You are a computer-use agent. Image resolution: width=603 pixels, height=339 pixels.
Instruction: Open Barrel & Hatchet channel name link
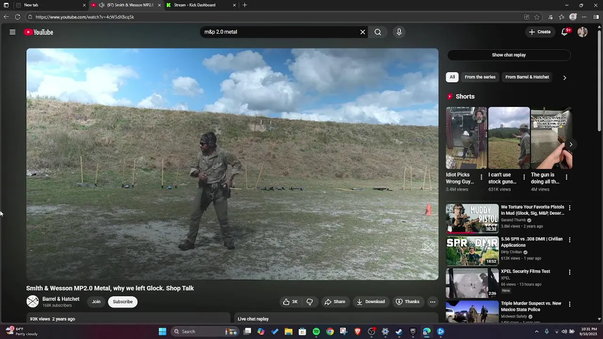[x=61, y=299]
